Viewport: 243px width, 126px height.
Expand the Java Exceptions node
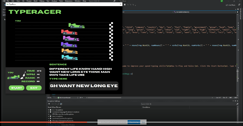48,116
